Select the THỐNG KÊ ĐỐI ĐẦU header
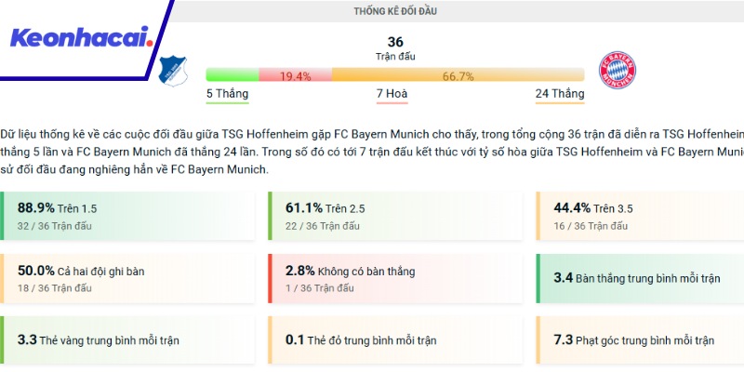 point(394,11)
